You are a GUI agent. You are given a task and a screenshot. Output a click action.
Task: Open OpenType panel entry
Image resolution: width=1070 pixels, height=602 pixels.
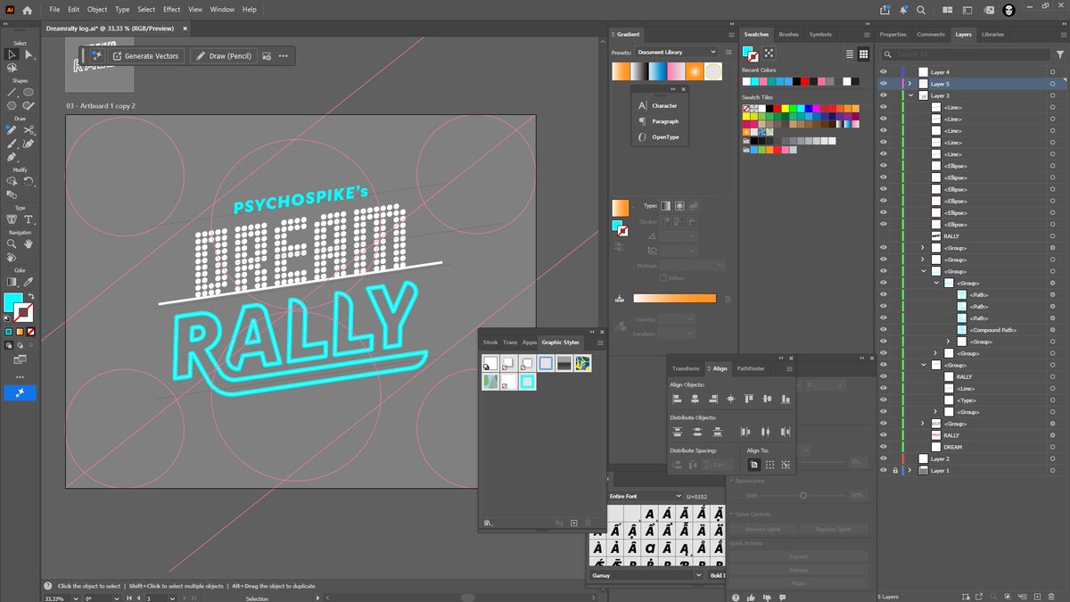pos(660,137)
